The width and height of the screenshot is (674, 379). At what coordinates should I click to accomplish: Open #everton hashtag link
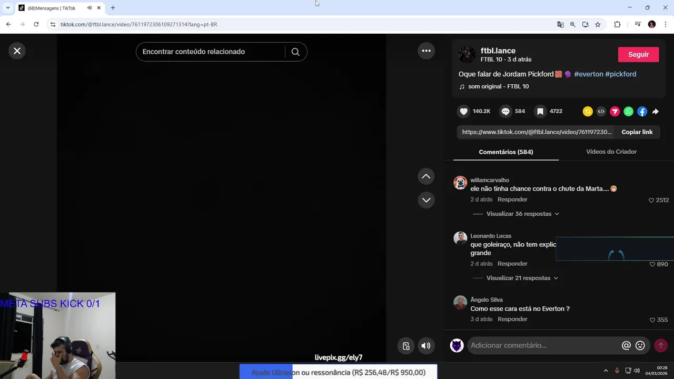click(x=588, y=74)
